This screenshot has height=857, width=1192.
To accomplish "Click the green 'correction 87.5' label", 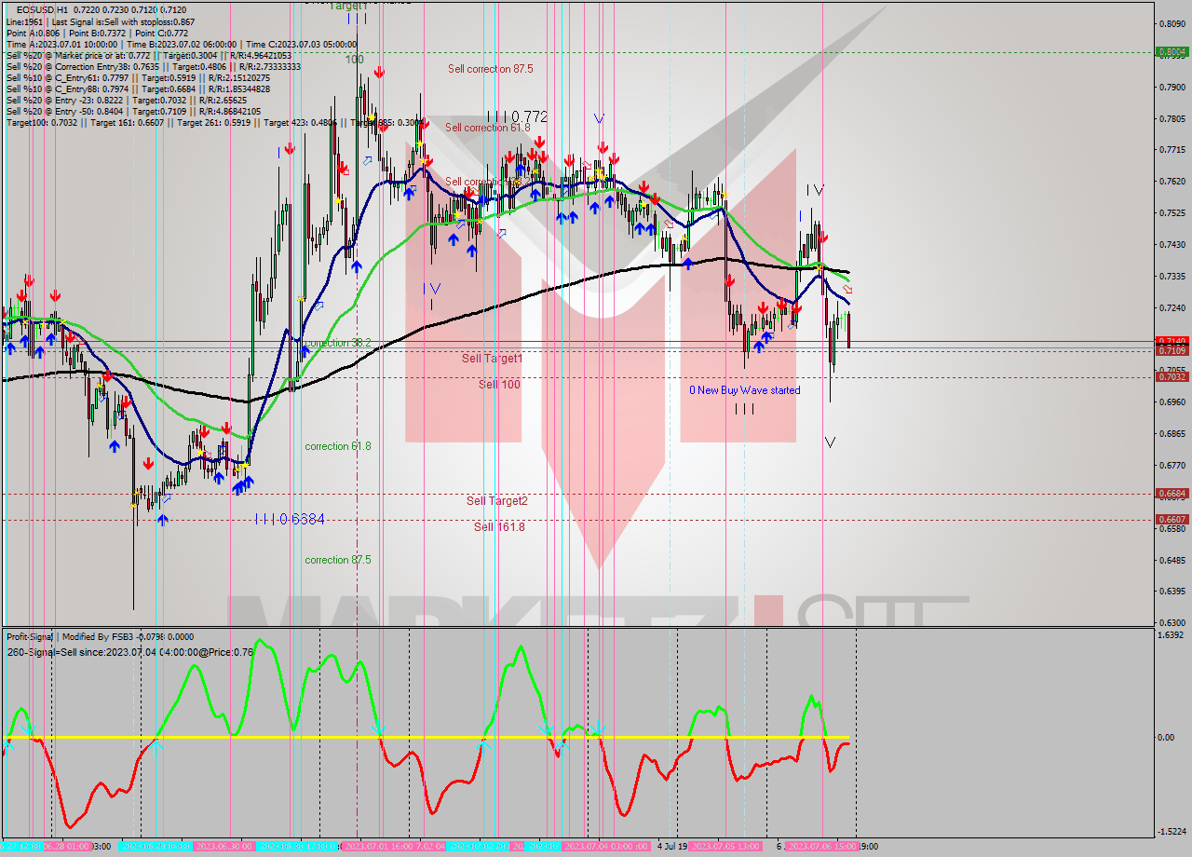I will pyautogui.click(x=338, y=560).
